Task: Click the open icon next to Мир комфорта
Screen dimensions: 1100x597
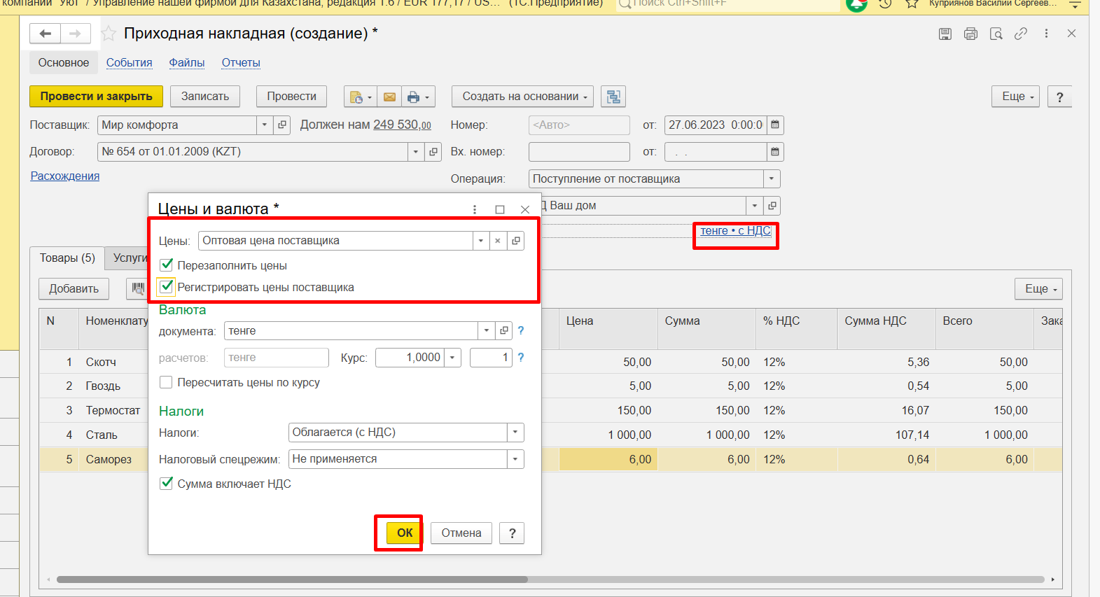Action: point(282,125)
